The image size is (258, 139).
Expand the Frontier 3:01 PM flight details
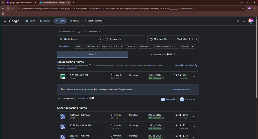pyautogui.click(x=194, y=77)
